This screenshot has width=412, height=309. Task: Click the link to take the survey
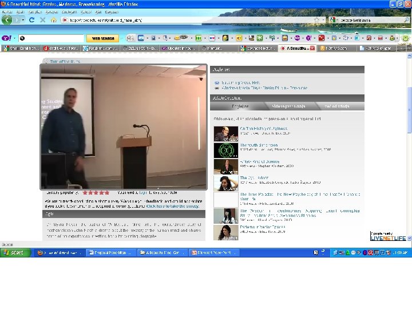pos(173,206)
